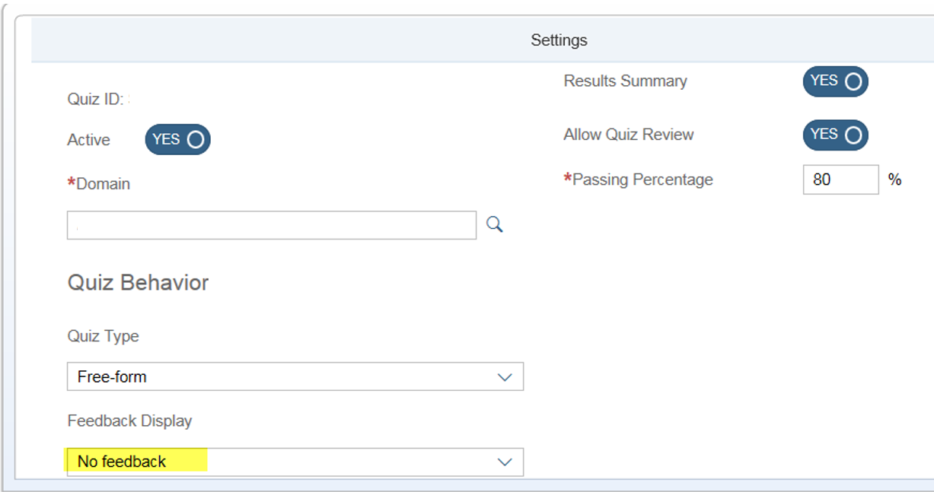This screenshot has width=934, height=492.
Task: Toggle the Results Summary switch
Action: (835, 81)
